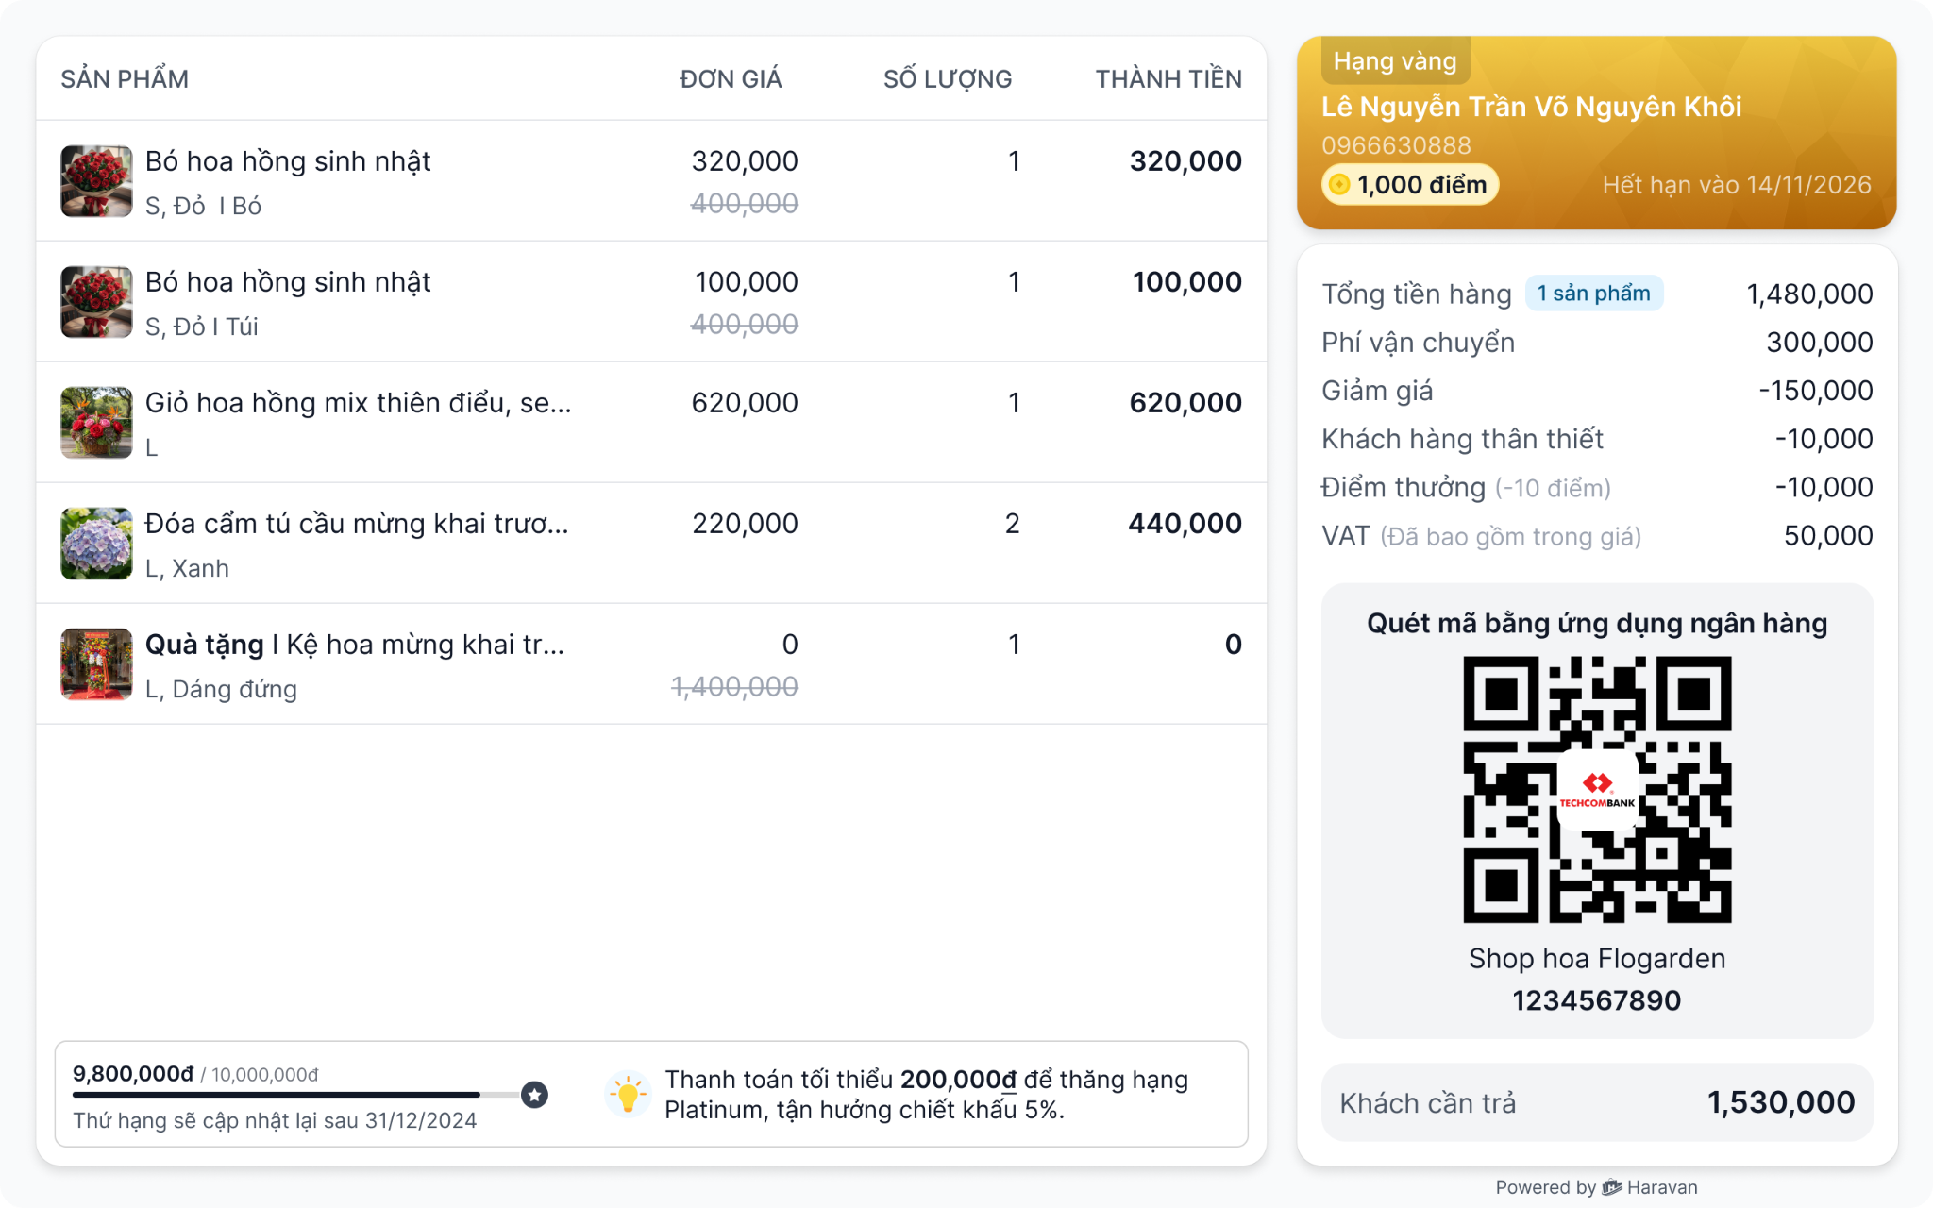Click the blue hydrangea product thumbnail

96,544
